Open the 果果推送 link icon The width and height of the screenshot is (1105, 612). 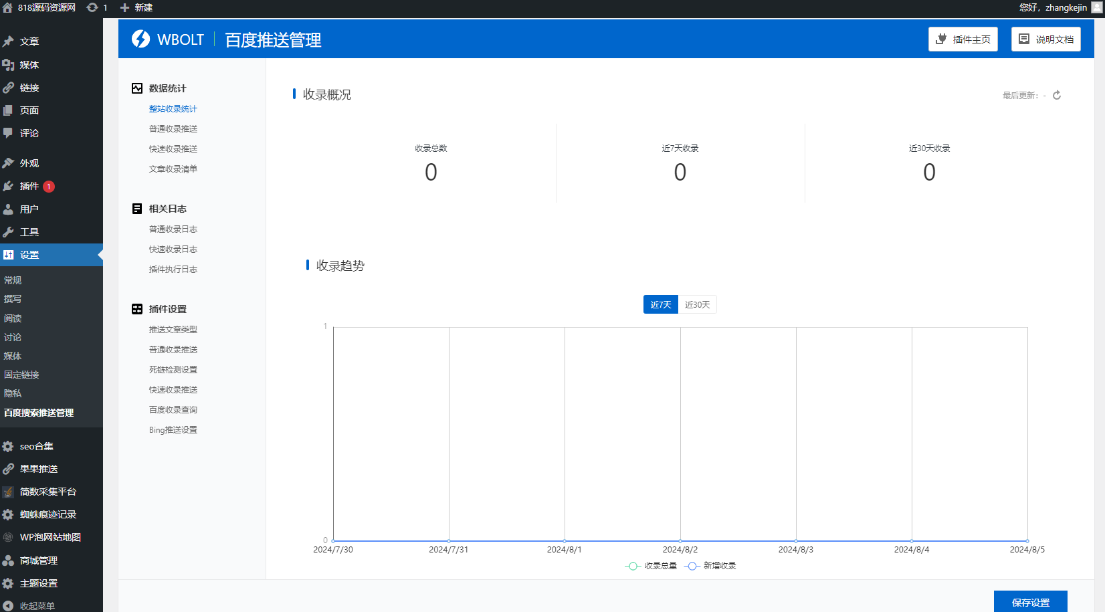click(x=8, y=469)
